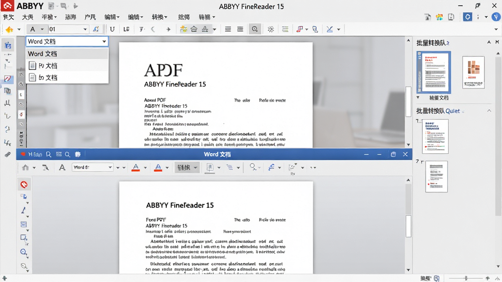
Task: Click the ABBYY FineReader 15 heading in lower document
Action: point(180,205)
